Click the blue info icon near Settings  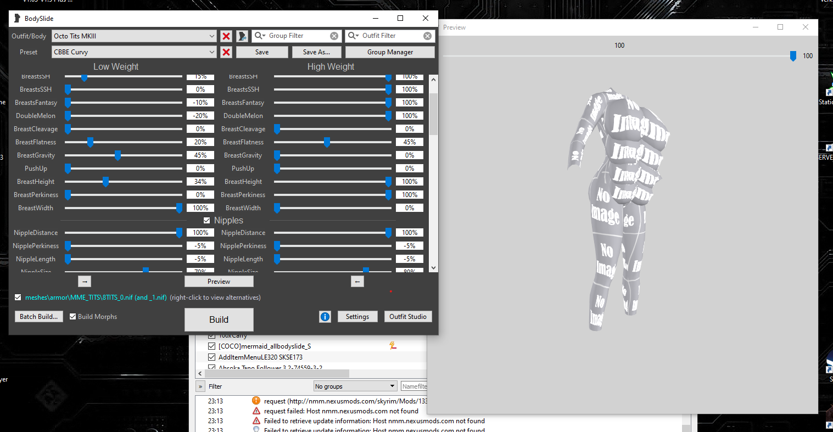(325, 316)
